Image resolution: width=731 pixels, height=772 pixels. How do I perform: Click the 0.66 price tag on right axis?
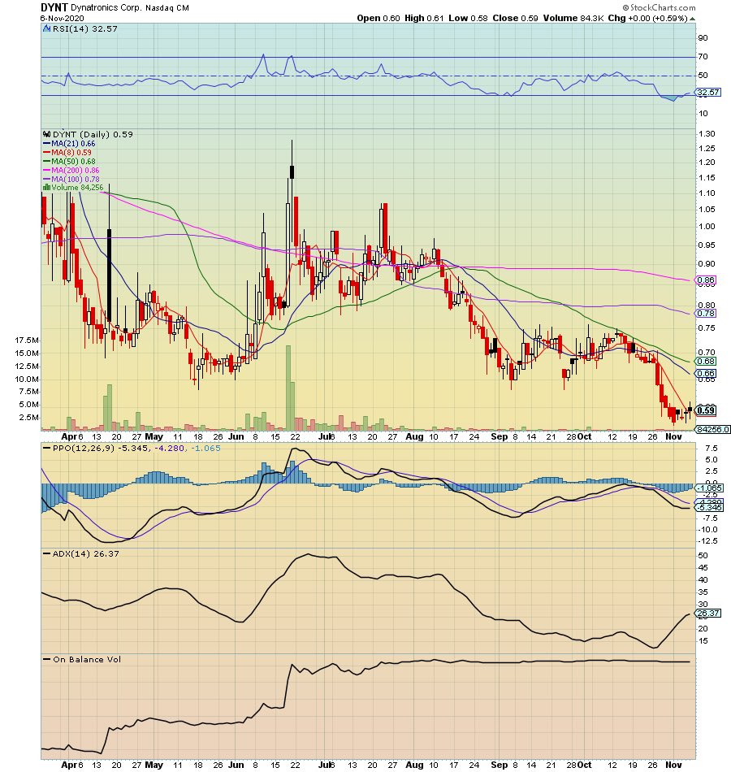point(706,374)
